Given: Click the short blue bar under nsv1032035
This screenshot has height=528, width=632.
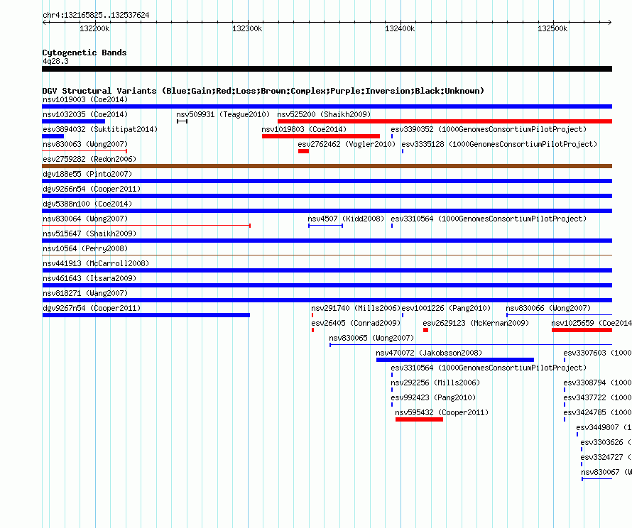Looking at the screenshot, I should point(73,121).
